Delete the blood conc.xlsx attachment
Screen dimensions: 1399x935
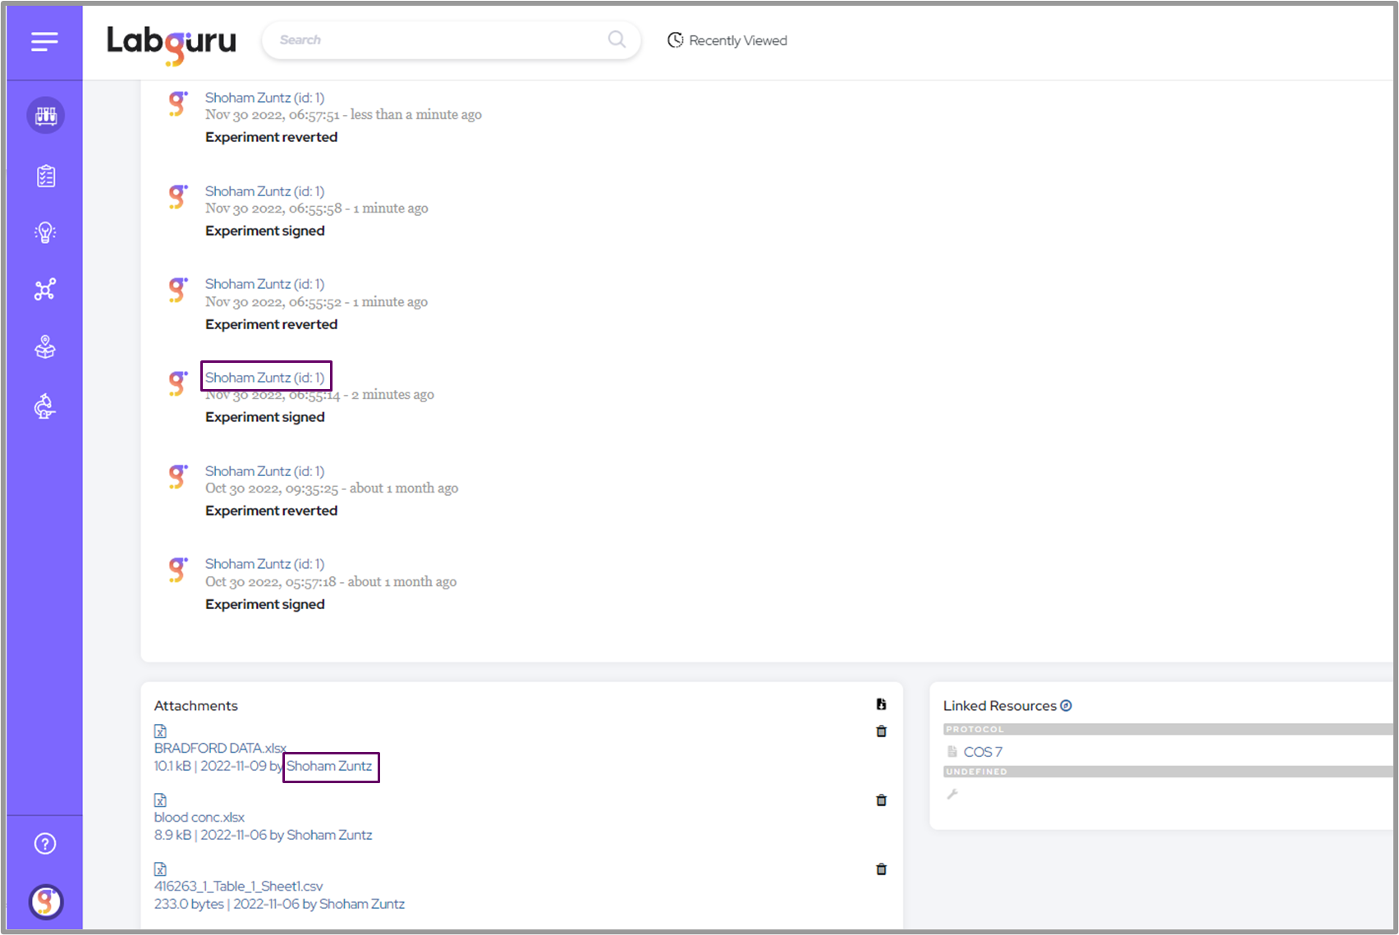881,800
